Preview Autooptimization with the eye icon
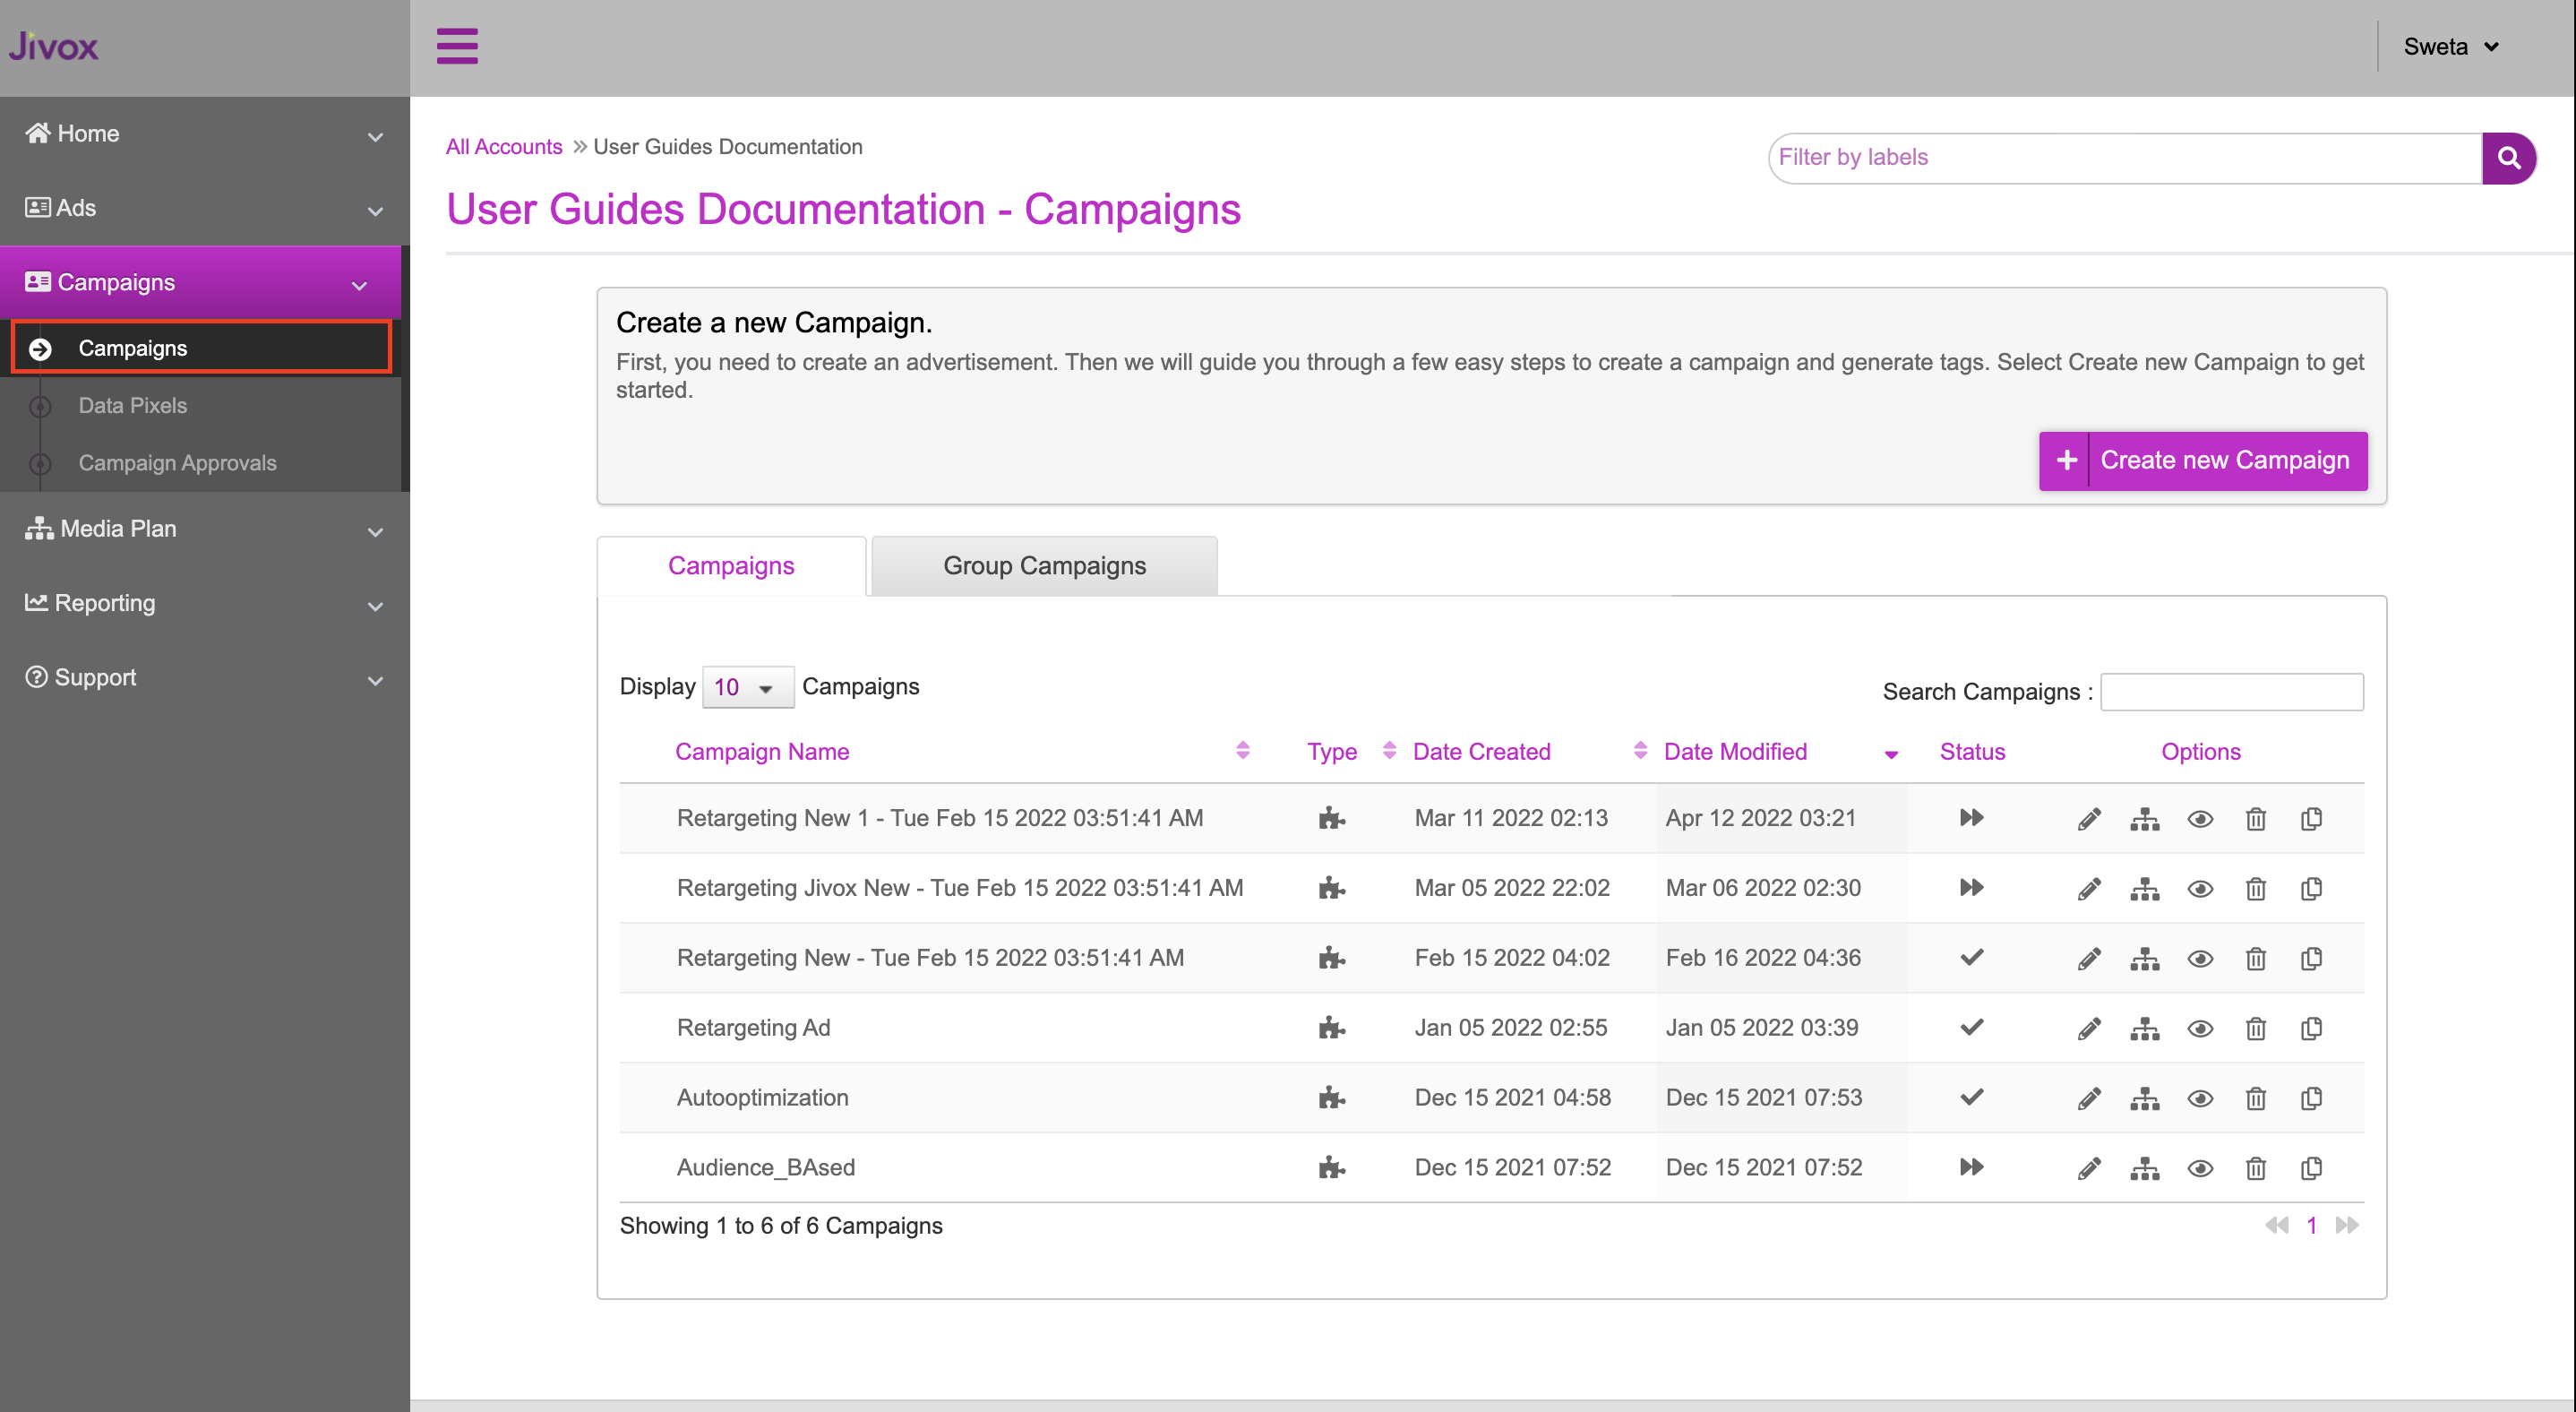2576x1412 pixels. [x=2200, y=1100]
